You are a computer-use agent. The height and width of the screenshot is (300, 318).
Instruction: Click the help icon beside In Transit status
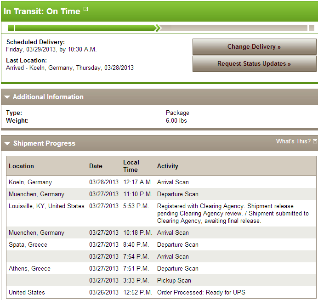[85, 9]
